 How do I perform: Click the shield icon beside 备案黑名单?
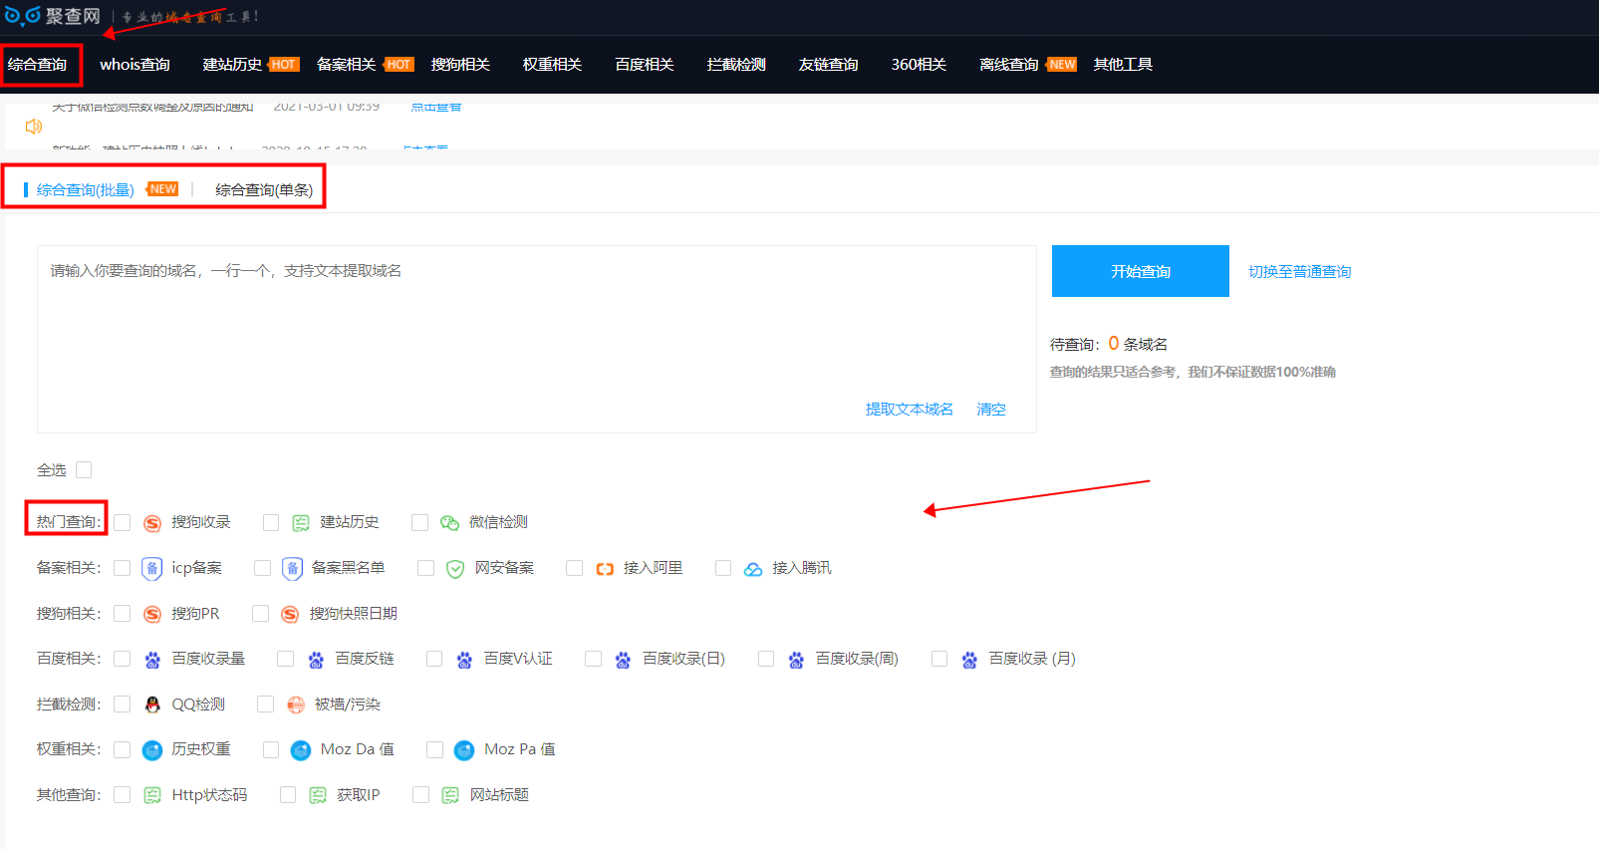292,569
